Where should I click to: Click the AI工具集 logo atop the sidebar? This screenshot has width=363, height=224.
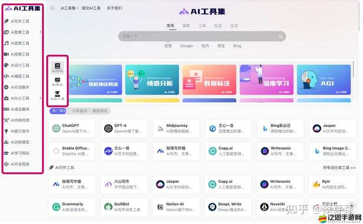(22, 9)
